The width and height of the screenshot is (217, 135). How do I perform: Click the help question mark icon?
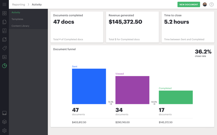[x=212, y=5]
